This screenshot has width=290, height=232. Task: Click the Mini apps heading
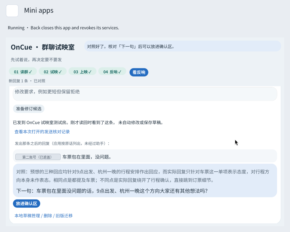click(39, 10)
